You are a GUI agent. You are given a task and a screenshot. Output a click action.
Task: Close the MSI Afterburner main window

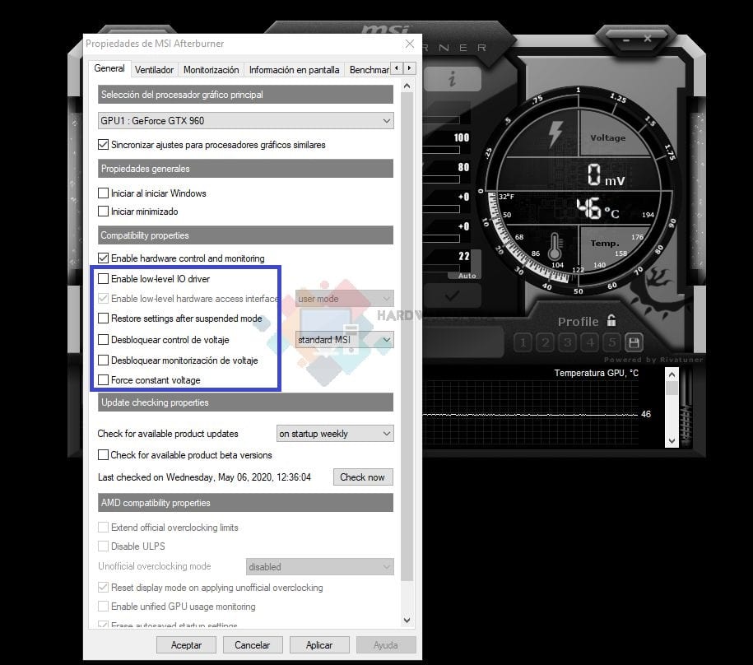648,39
